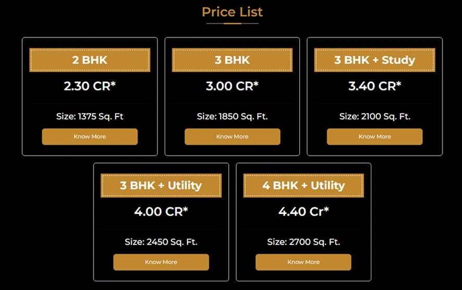The height and width of the screenshot is (290, 462).
Task: Choose the 3 BHK + Utility header banner
Action: (x=161, y=185)
